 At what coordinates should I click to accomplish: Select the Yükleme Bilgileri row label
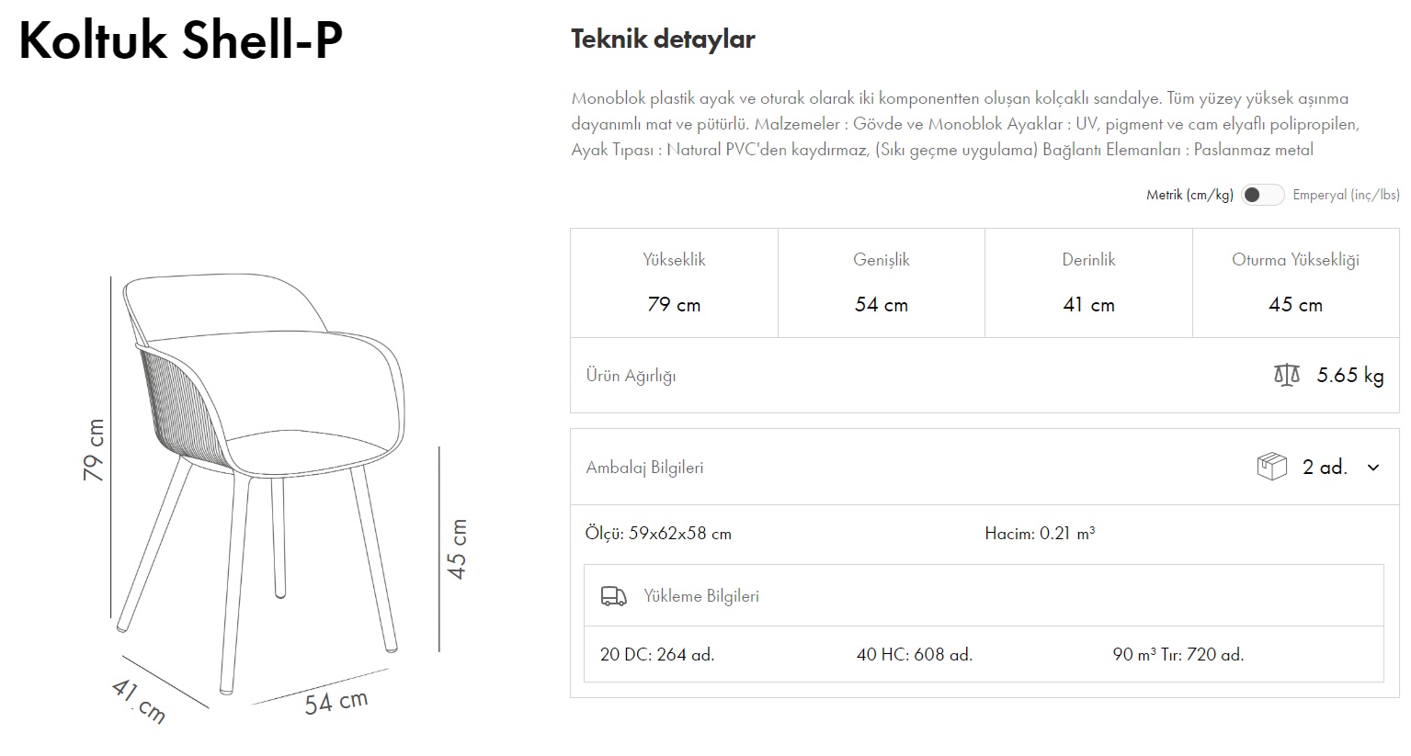pos(701,596)
